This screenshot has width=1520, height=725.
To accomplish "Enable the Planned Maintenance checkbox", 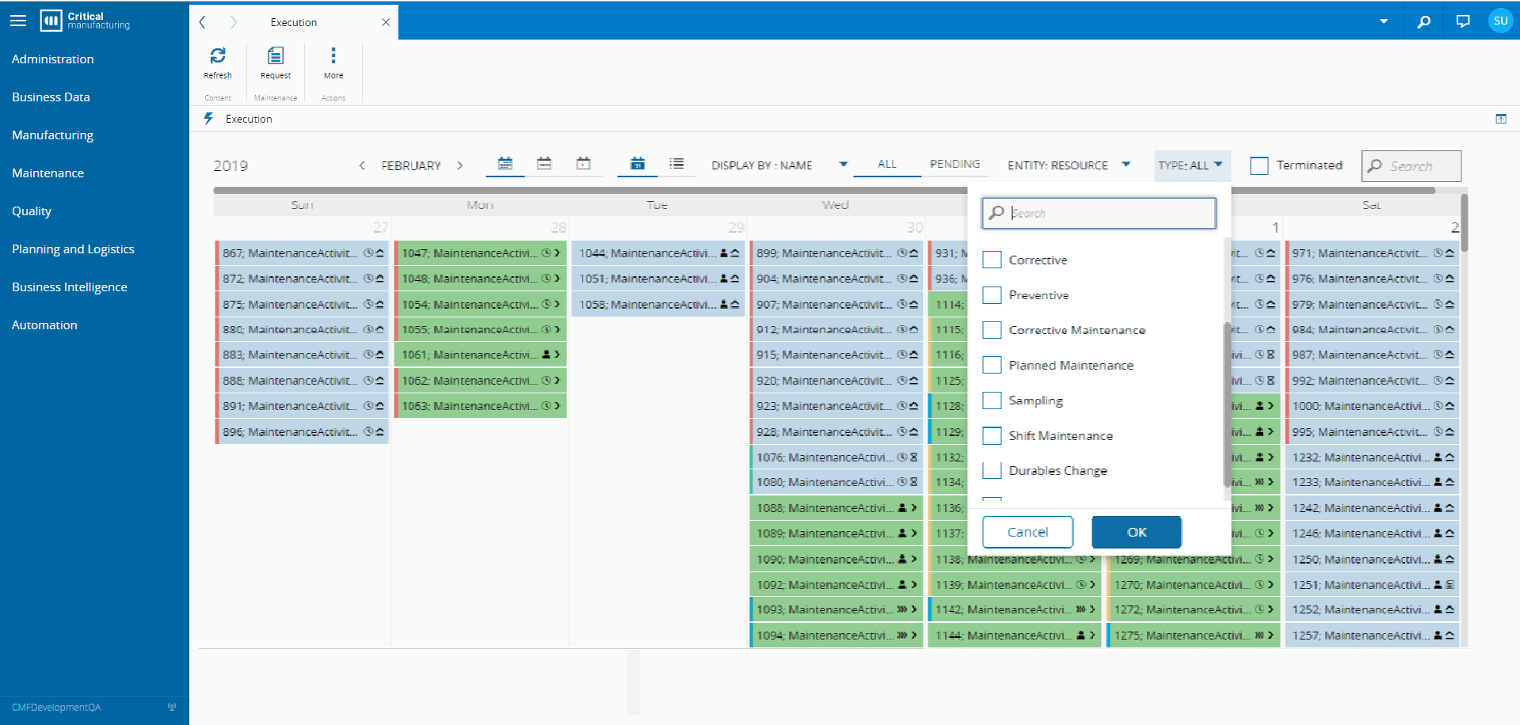I will point(992,365).
